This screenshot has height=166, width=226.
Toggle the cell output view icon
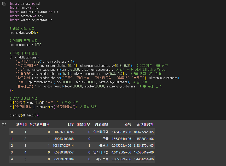tap(4, 123)
